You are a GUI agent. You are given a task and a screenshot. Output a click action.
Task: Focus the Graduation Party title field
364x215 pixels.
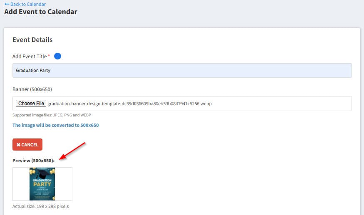click(182, 70)
